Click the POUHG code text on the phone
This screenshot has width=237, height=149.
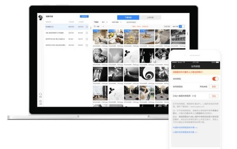coord(203,87)
